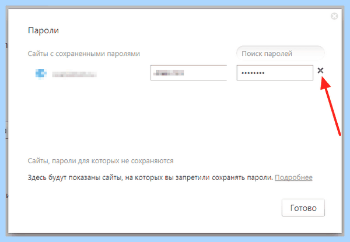Image resolution: width=350 pixels, height=242 pixels.
Task: Click the Готово button
Action: pyautogui.click(x=303, y=208)
